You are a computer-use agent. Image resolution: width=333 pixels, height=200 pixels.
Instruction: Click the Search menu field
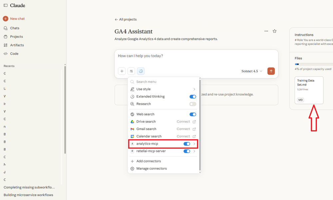164,82
